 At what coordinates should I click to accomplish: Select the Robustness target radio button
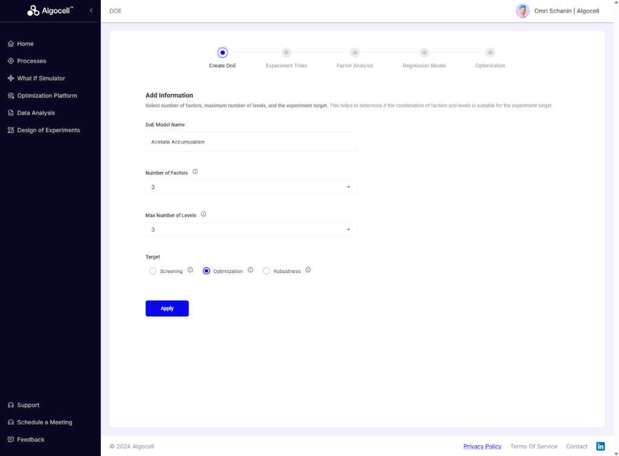click(x=267, y=271)
